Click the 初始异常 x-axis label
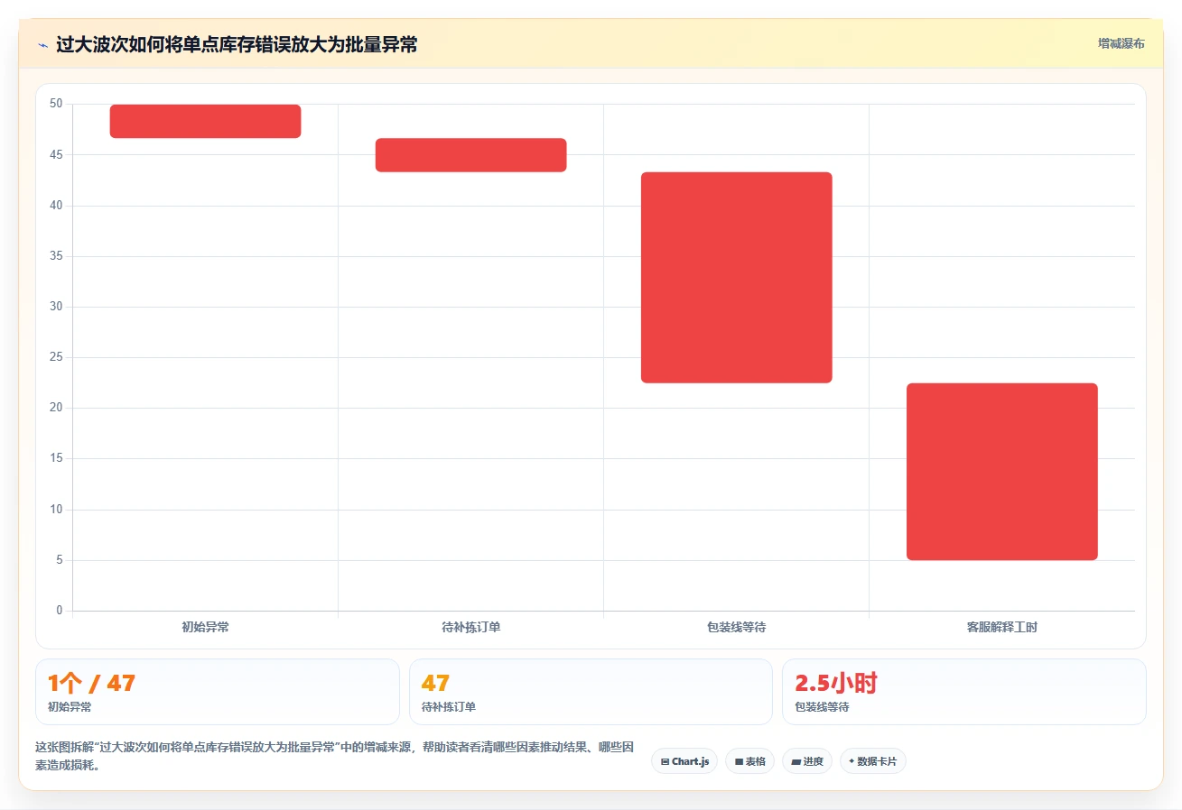The width and height of the screenshot is (1182, 810). coord(205,627)
